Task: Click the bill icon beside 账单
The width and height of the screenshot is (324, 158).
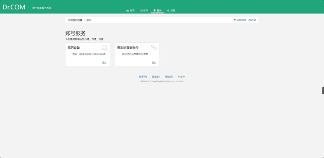Action: point(141,11)
